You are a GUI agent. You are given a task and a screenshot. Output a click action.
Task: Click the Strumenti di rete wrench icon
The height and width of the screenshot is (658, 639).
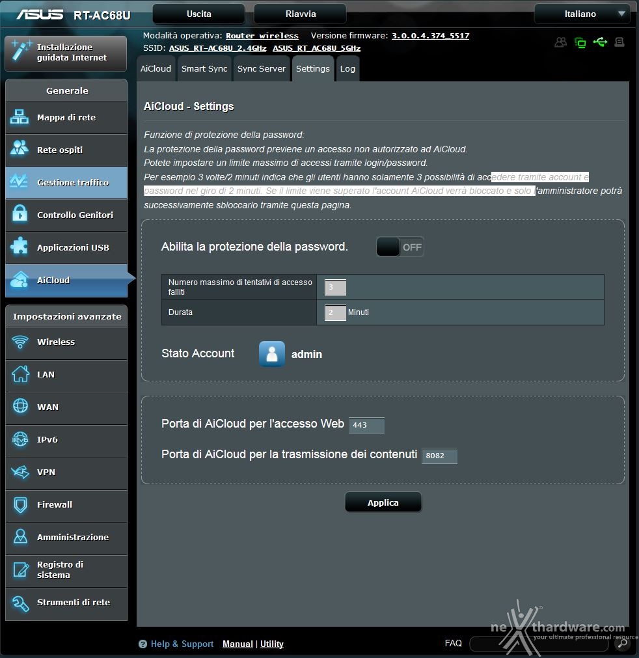[20, 603]
